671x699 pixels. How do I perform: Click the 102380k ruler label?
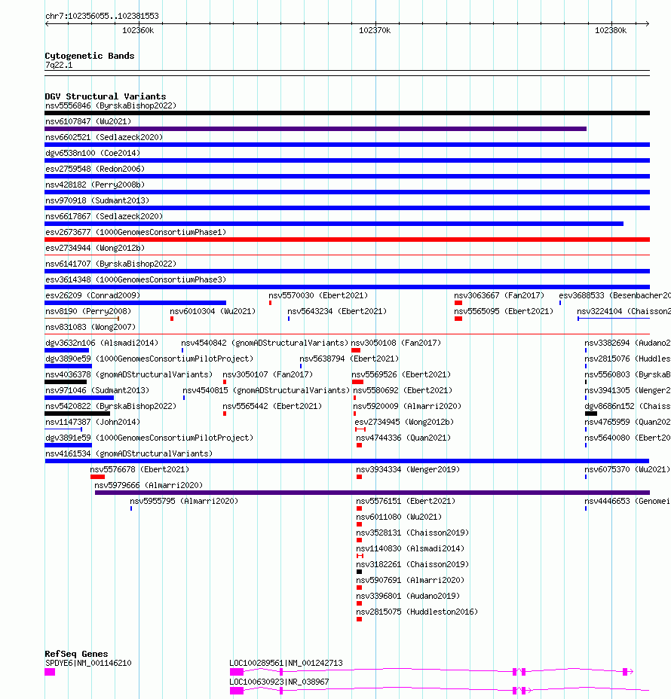pyautogui.click(x=611, y=30)
